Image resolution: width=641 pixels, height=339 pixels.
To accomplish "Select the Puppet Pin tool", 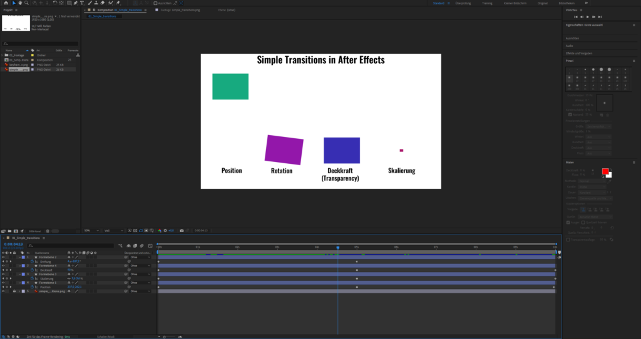I will pos(118,3).
